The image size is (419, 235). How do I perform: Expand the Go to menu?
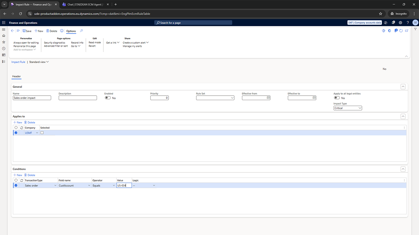[x=76, y=46]
